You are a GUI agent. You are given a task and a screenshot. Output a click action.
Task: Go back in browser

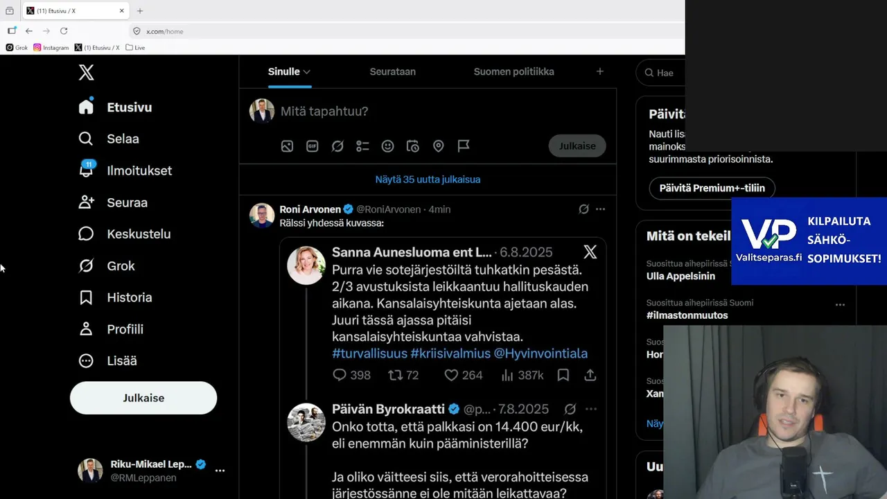tap(29, 31)
